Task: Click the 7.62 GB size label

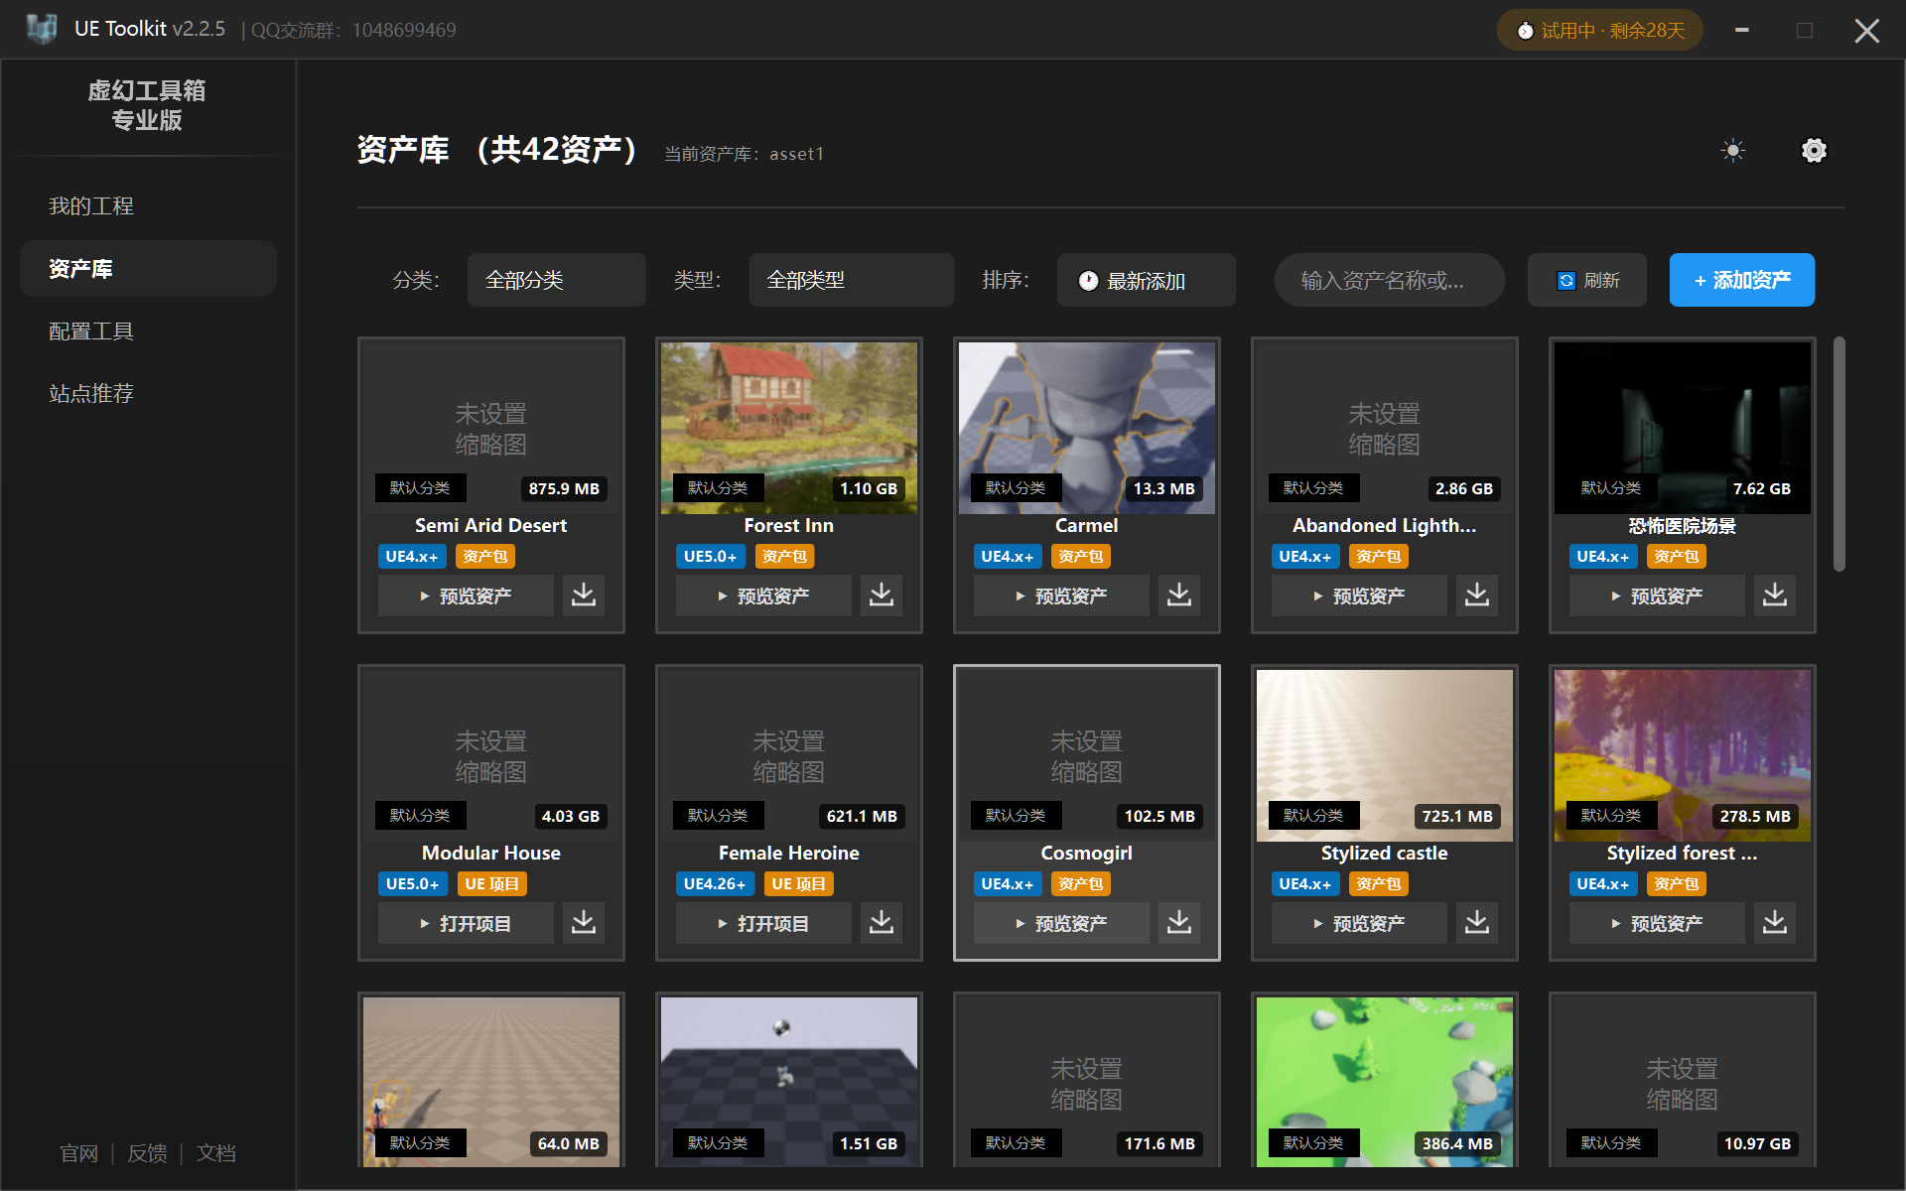Action: tap(1762, 488)
